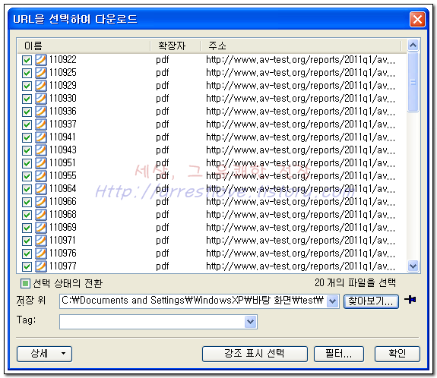Sort list by 이름 column header
Screen dimensions: 437x378
tap(84, 46)
